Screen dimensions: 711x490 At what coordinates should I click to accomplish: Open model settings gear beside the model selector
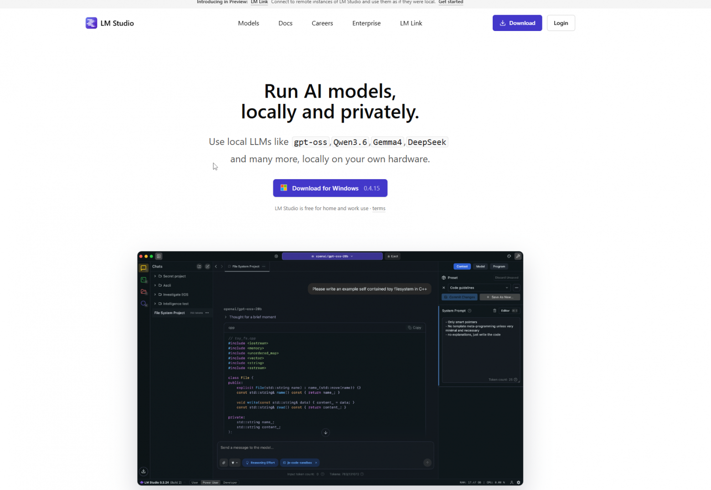pos(276,256)
